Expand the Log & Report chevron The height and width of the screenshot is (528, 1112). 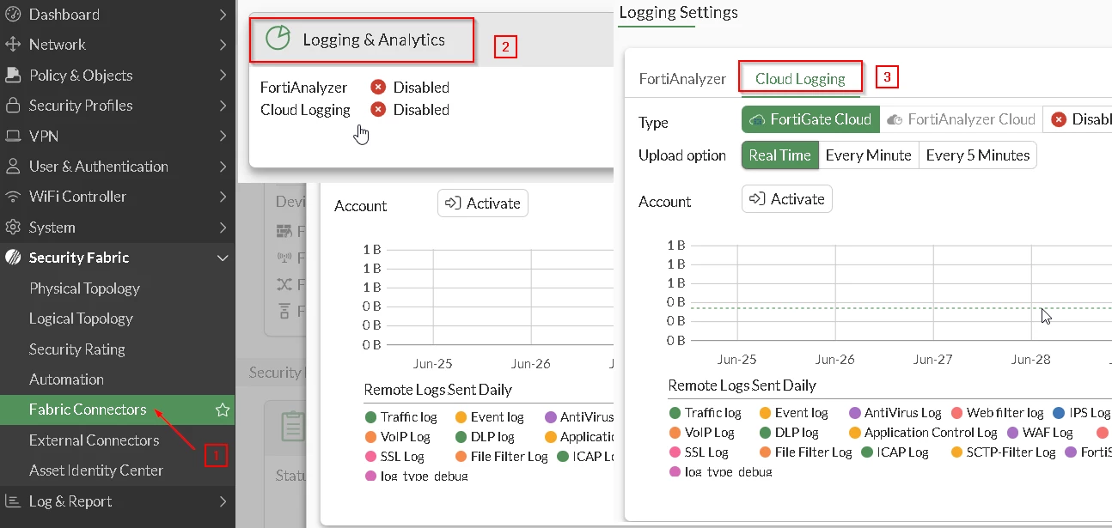click(223, 501)
